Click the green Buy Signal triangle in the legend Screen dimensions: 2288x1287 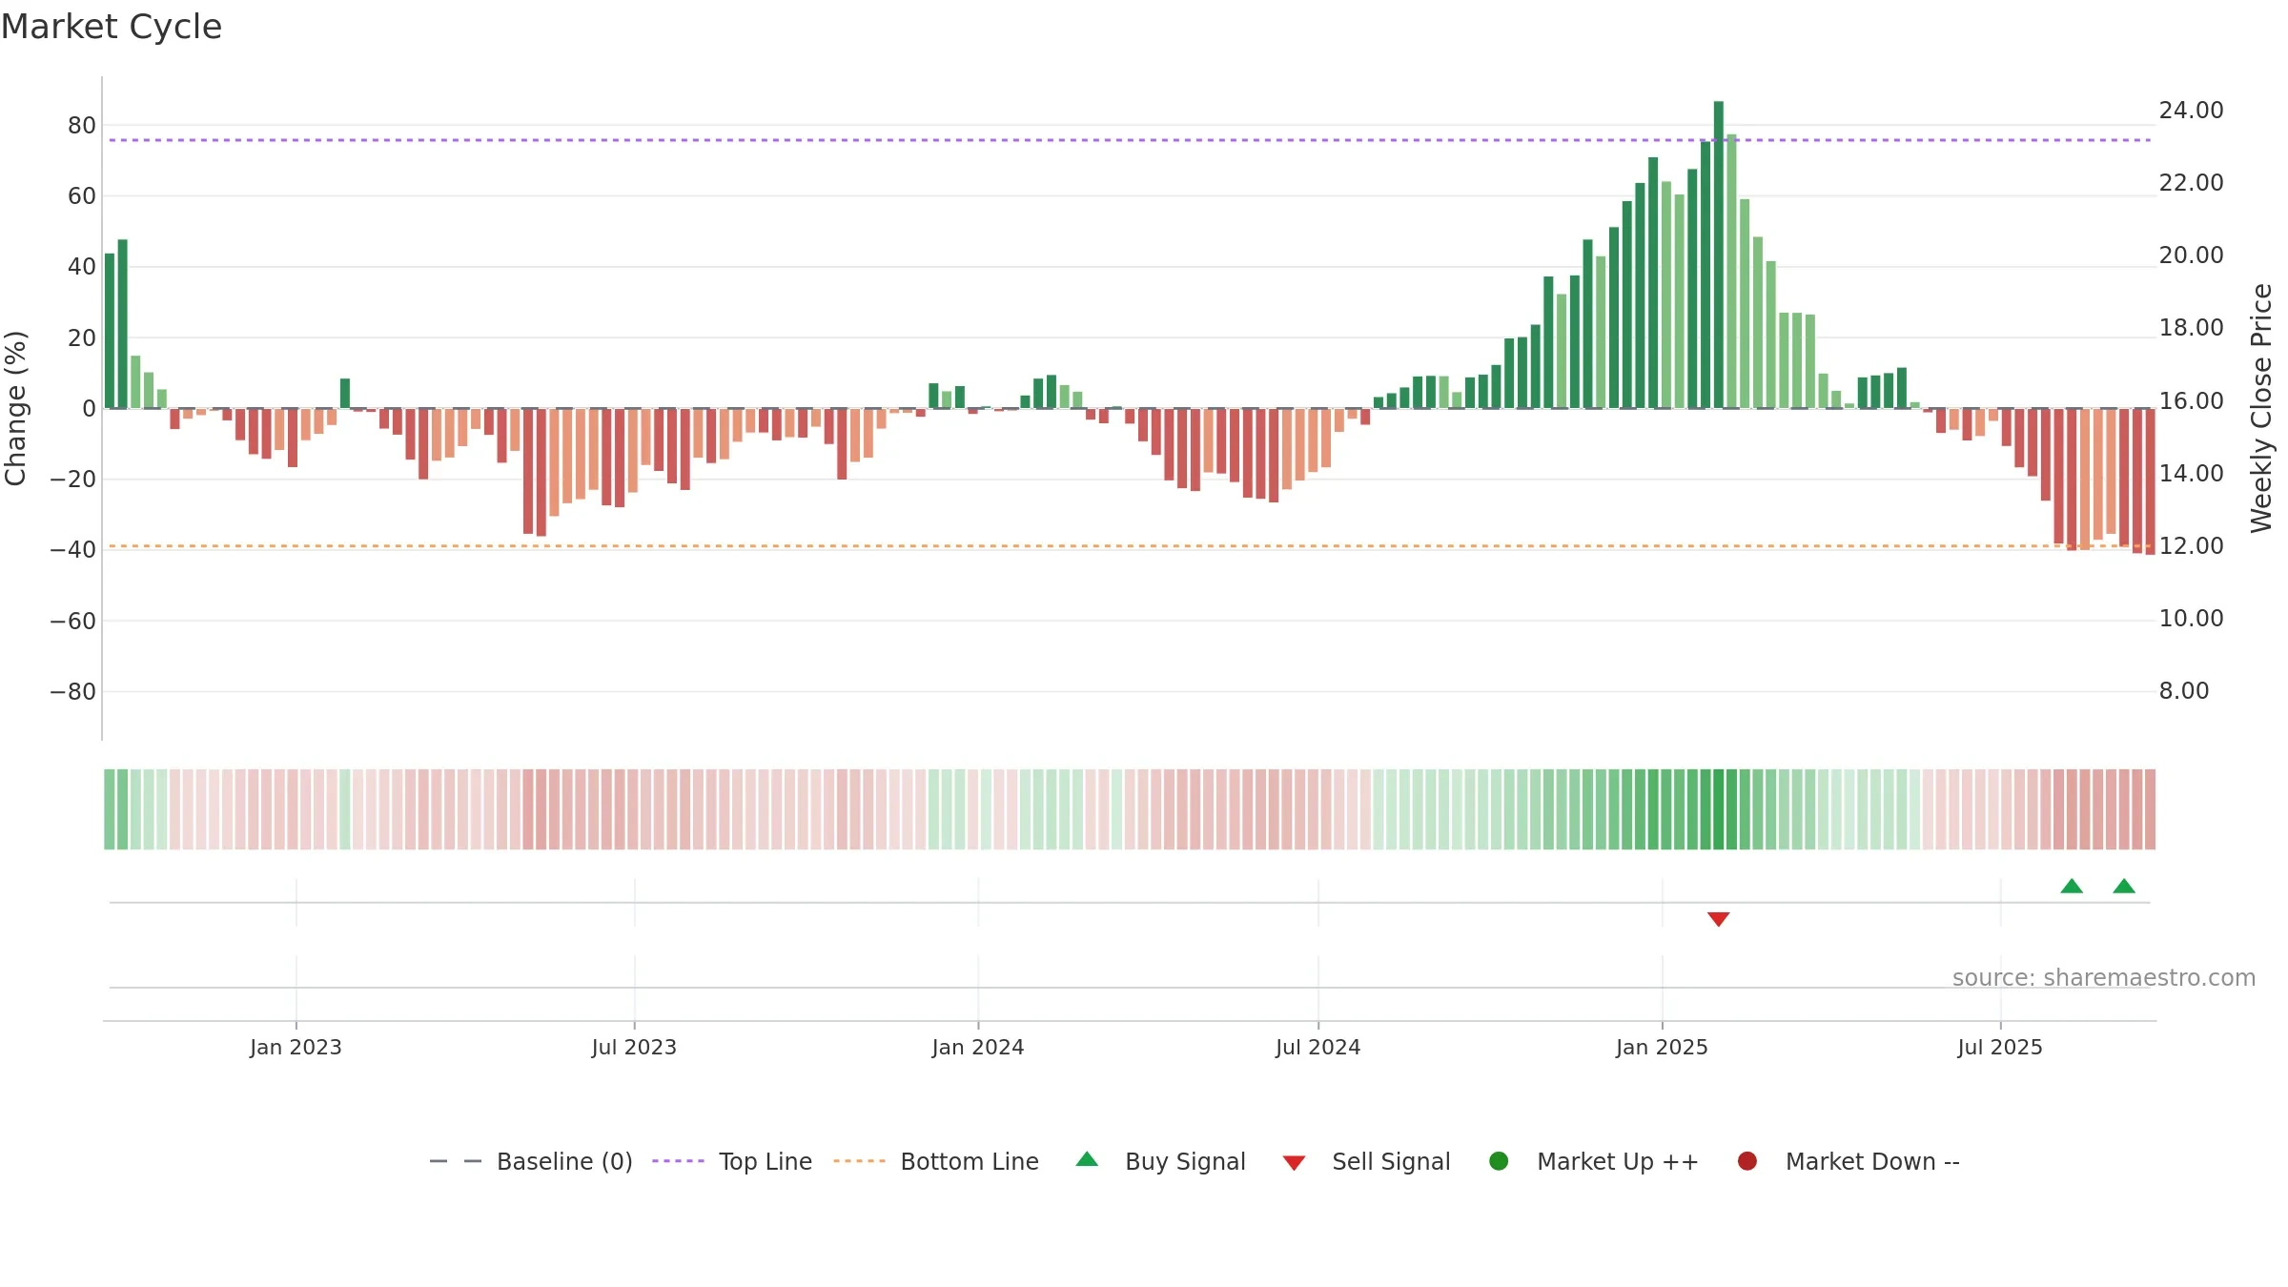point(1087,1159)
